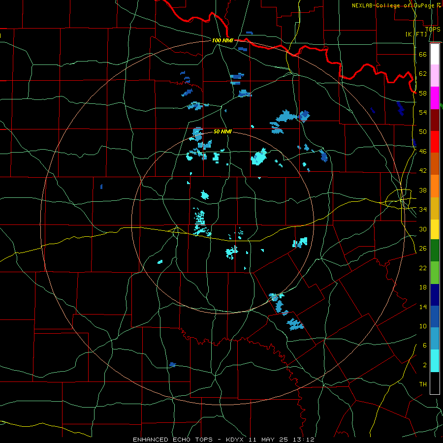Click the 46 legend value
Image resolution: width=443 pixels, height=443 pixels.
click(x=423, y=152)
